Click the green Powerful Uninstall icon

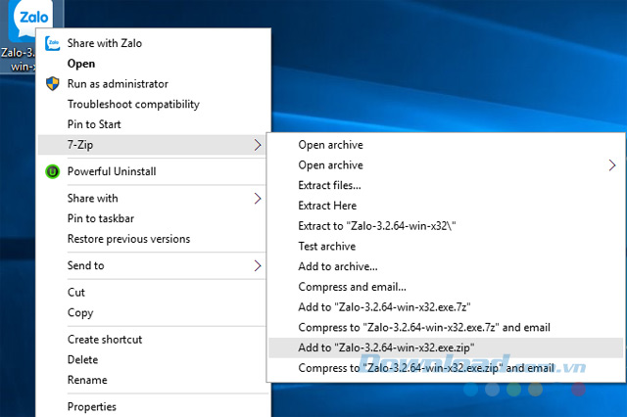tap(53, 172)
